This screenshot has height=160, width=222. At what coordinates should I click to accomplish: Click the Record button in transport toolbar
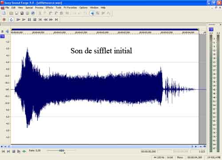click(4, 20)
